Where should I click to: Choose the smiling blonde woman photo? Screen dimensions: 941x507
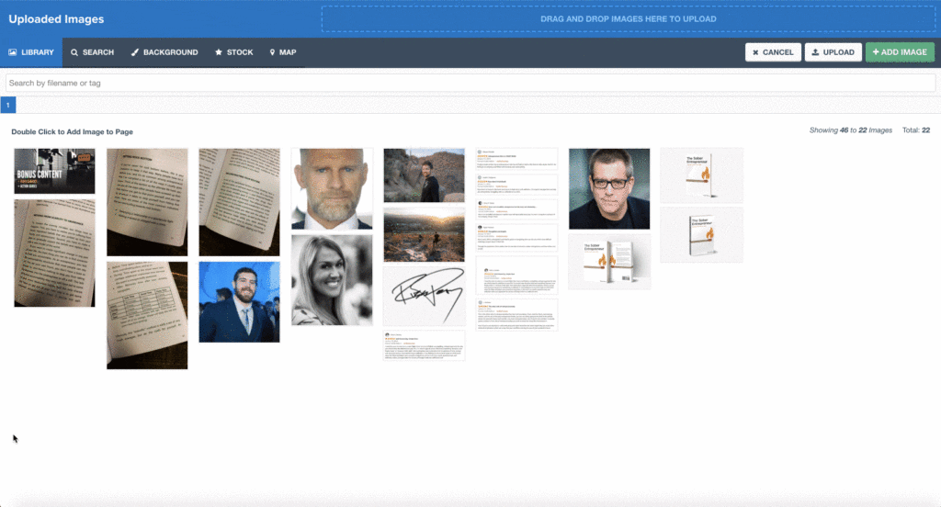pyautogui.click(x=332, y=280)
